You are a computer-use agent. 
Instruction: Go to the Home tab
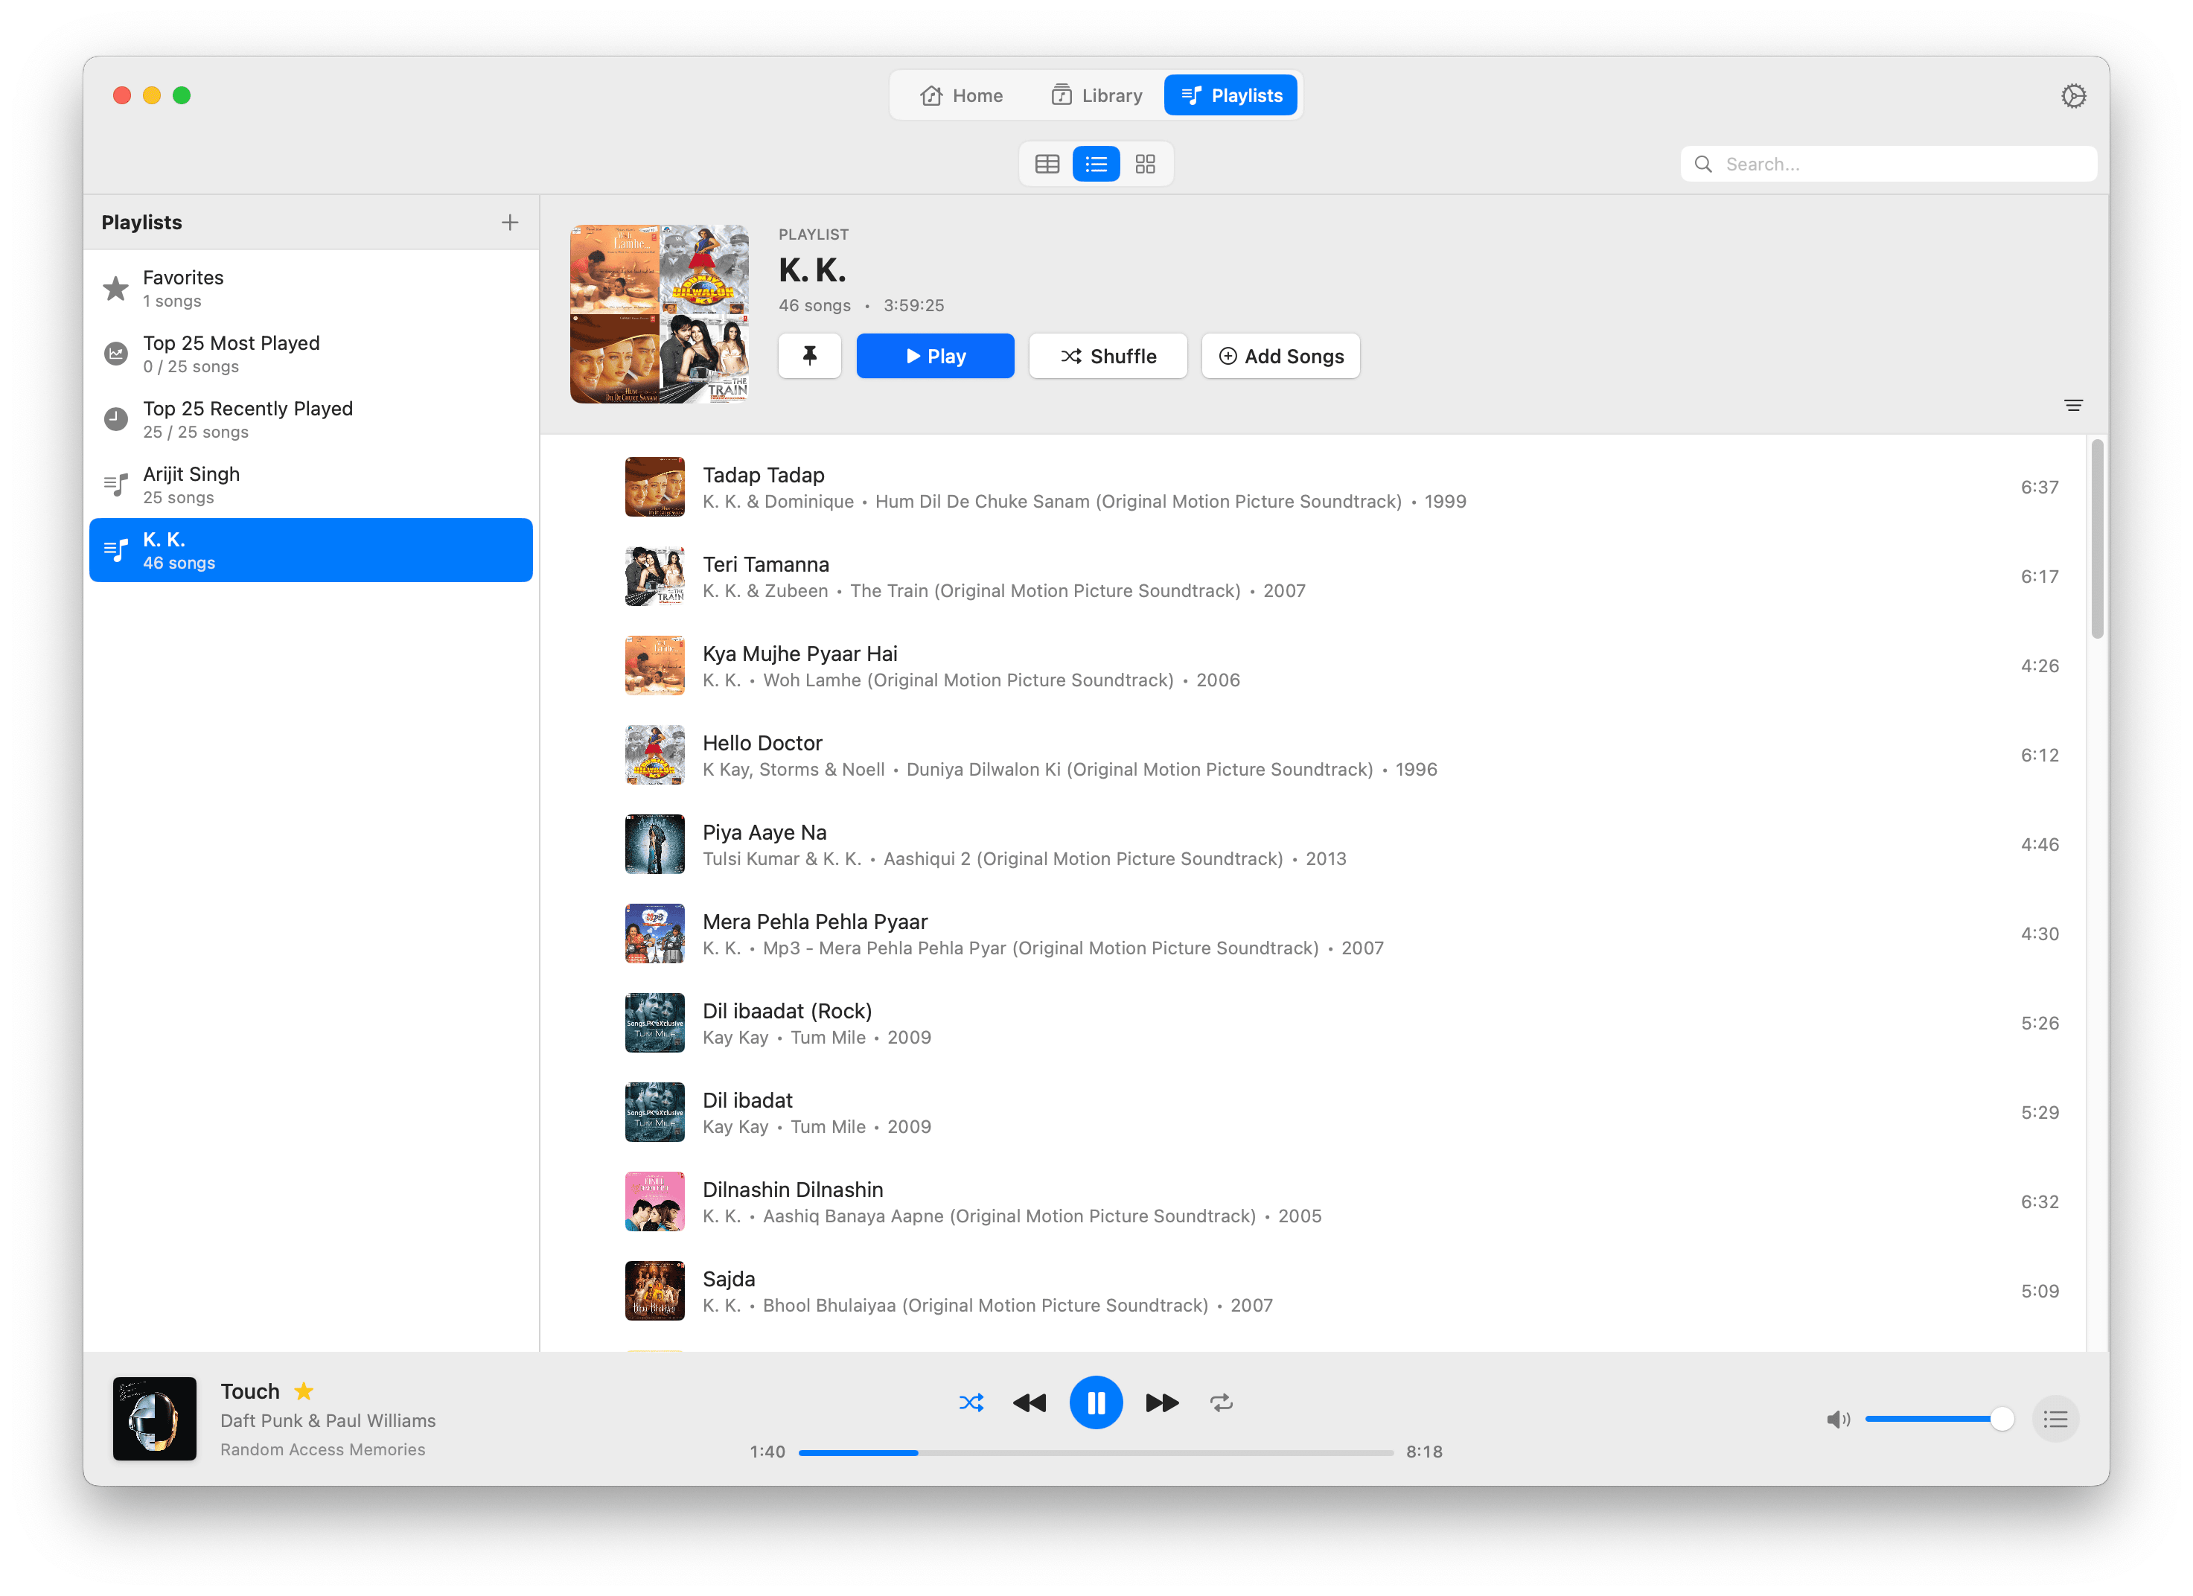961,96
